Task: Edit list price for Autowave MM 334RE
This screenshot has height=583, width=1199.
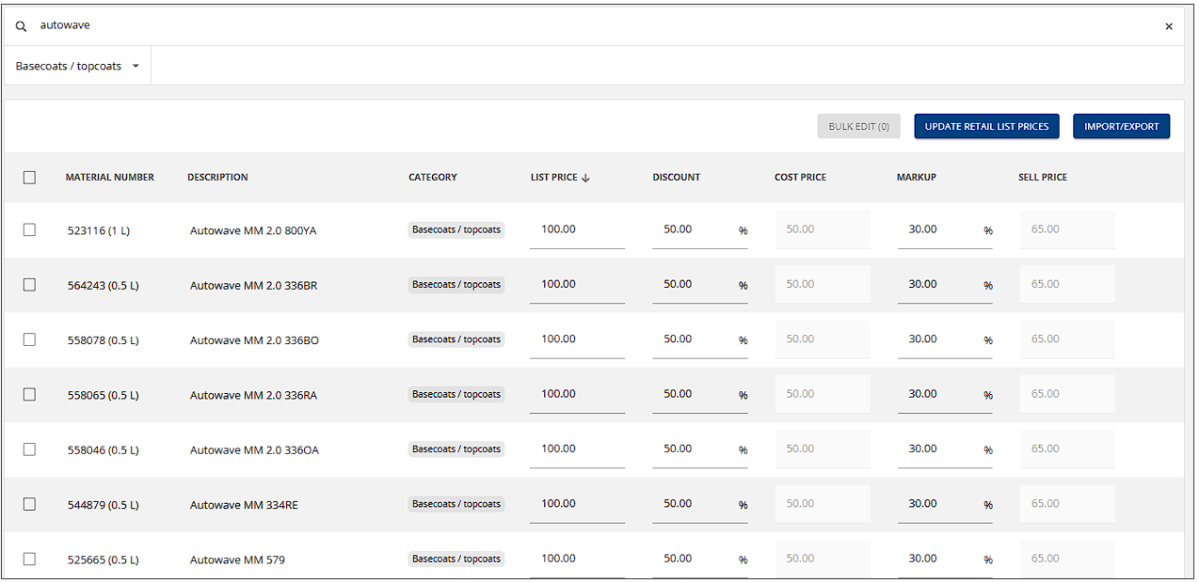Action: [577, 504]
